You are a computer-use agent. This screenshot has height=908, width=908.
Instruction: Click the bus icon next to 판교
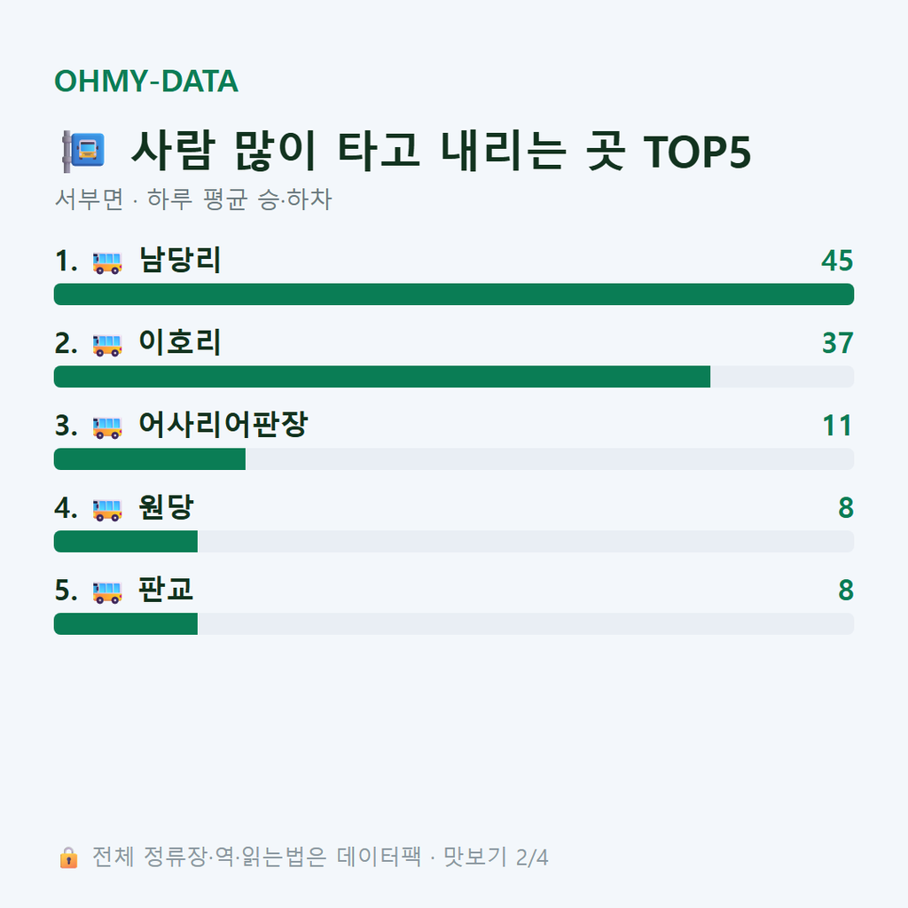coord(107,591)
